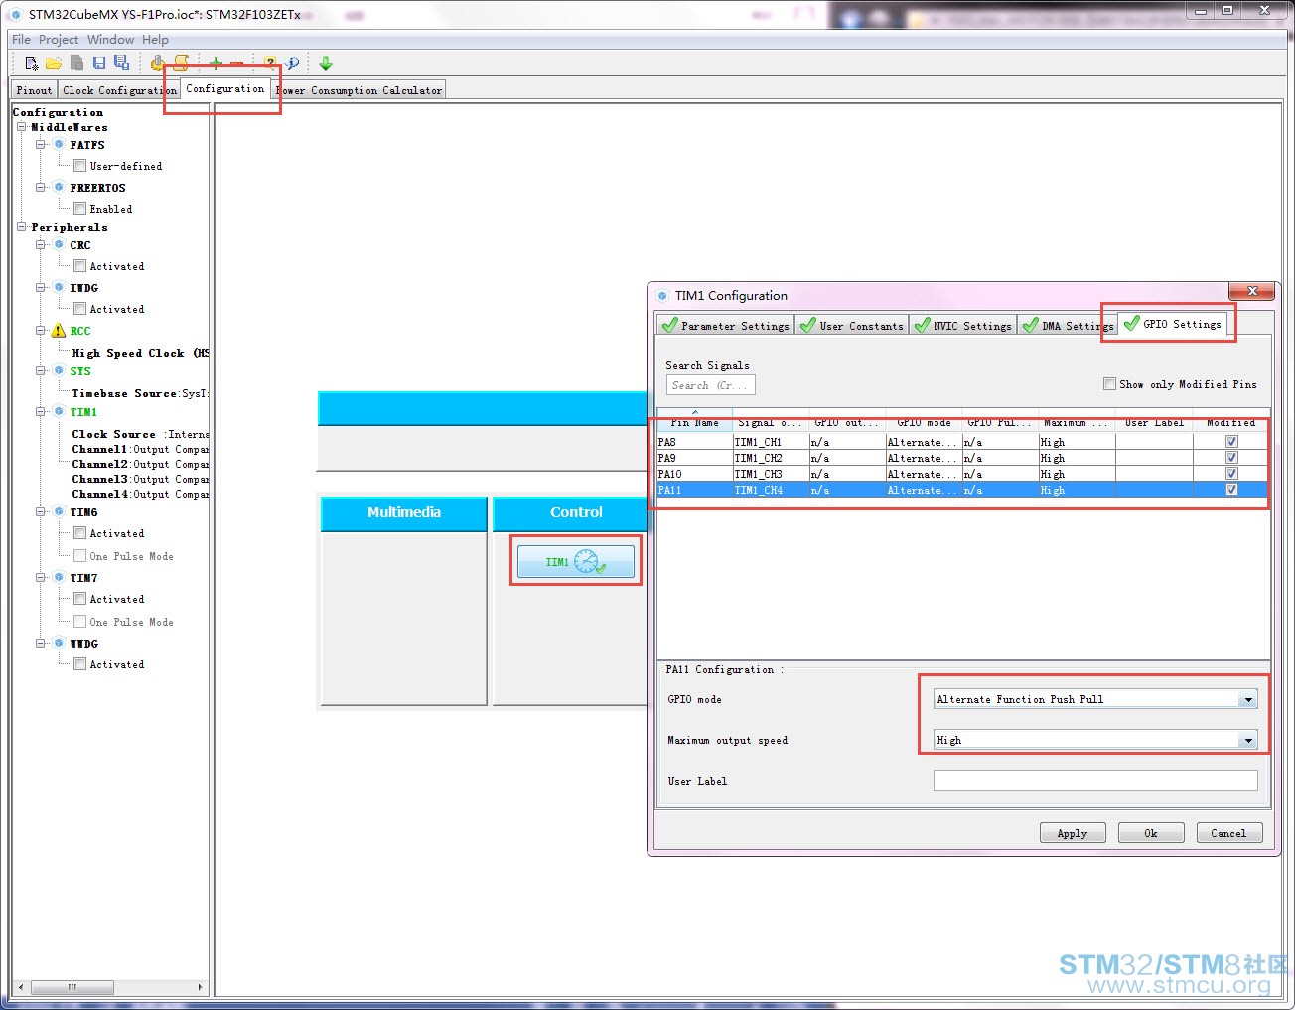Click the User Label input field
1295x1010 pixels.
click(x=1095, y=781)
